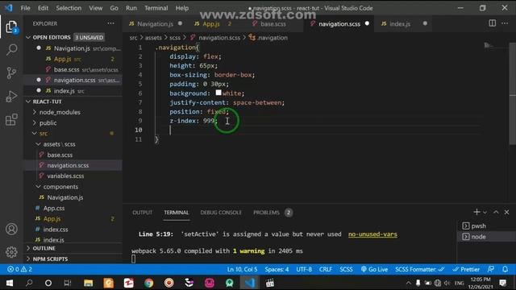Collapse the components folder
This screenshot has height=290, width=516.
click(38, 186)
